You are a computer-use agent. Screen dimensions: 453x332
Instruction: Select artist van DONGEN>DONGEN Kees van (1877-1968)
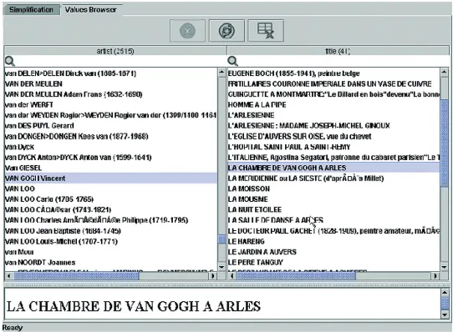(111, 136)
